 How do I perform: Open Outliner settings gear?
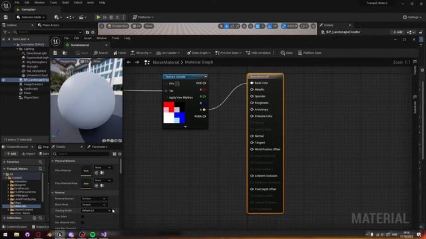[x=93, y=33]
